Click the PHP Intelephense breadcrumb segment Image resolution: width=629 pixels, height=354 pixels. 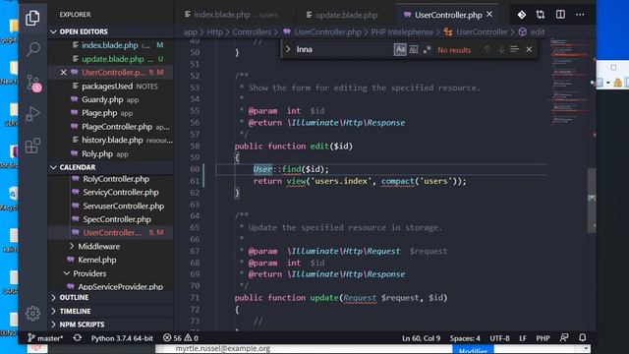[402, 31]
